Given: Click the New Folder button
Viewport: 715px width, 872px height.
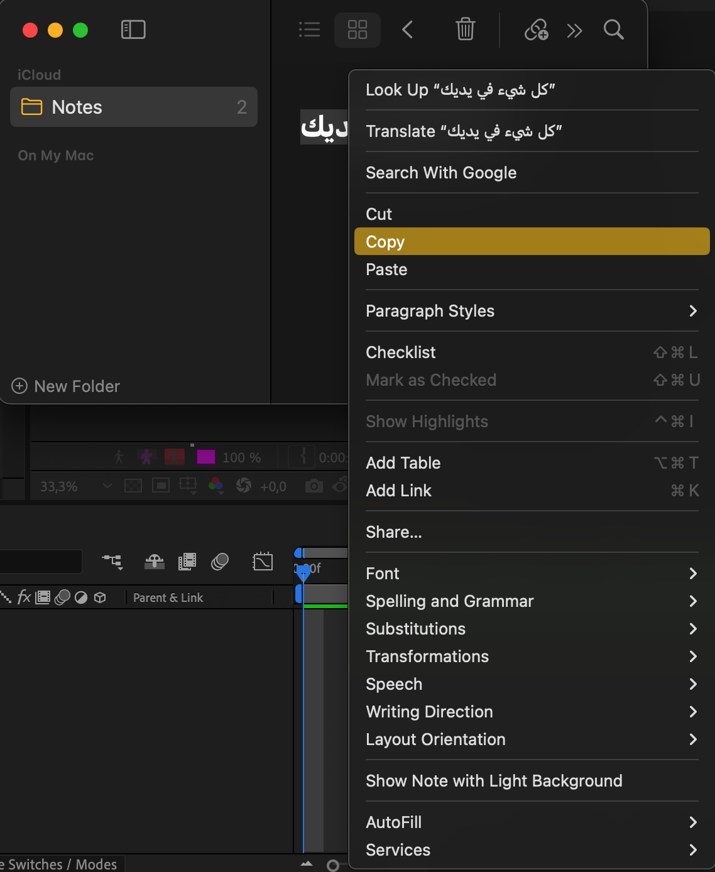Looking at the screenshot, I should (66, 386).
